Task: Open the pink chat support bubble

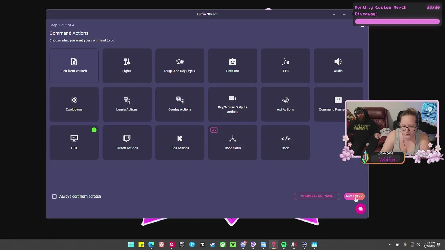Action: [361, 209]
